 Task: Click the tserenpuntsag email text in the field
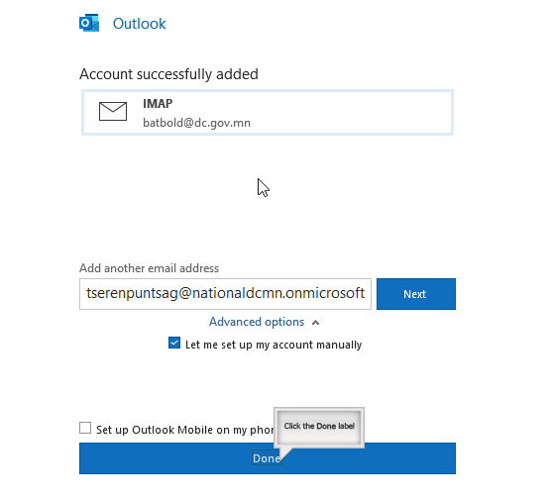tap(226, 293)
